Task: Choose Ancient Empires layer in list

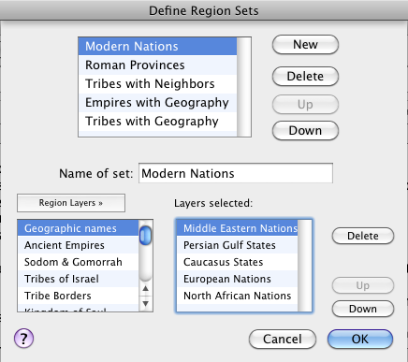Action: tap(78, 245)
